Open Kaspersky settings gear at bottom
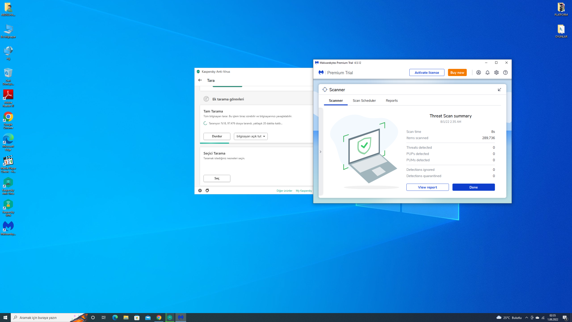 200,191
